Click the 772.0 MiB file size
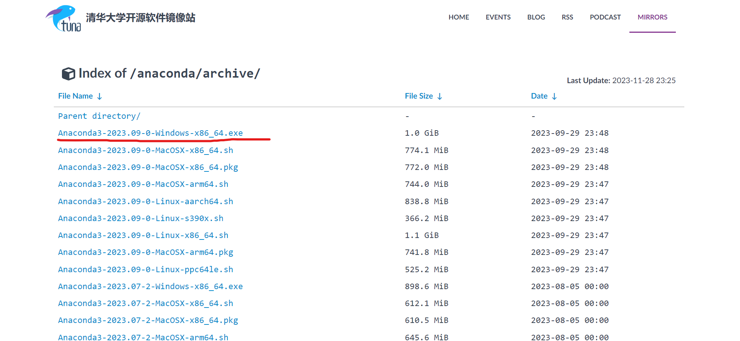740x341 pixels. point(427,167)
